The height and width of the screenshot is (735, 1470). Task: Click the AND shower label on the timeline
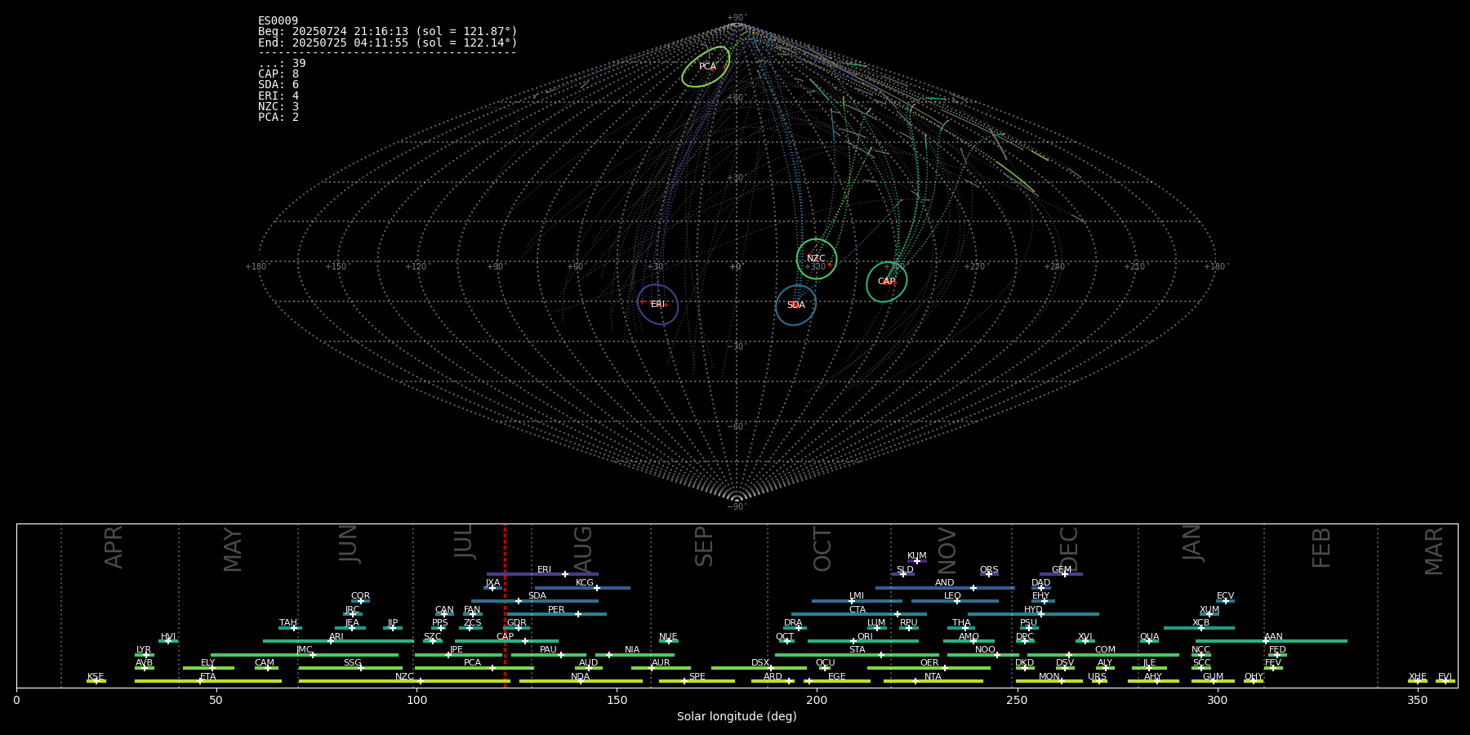945,583
